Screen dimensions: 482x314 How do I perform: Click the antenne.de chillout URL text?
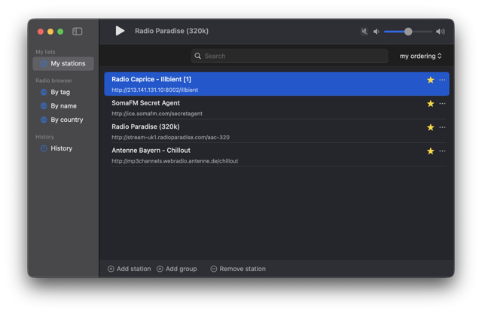175,161
